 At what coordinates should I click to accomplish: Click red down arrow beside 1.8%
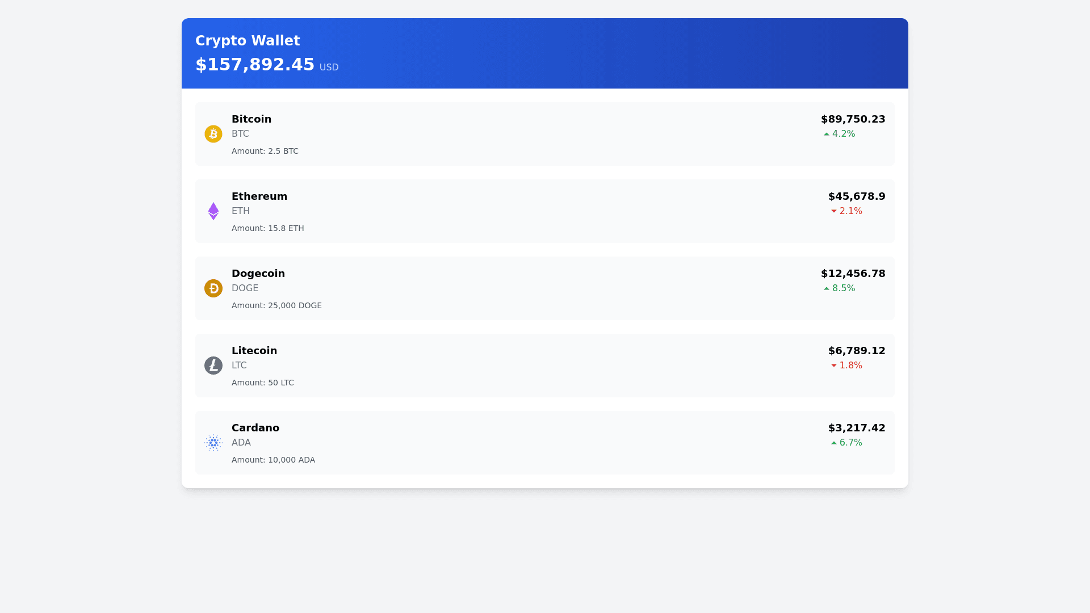834,366
